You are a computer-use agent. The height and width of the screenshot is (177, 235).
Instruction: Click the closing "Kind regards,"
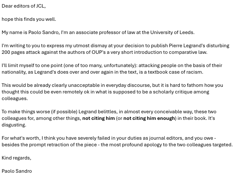click(x=17, y=158)
